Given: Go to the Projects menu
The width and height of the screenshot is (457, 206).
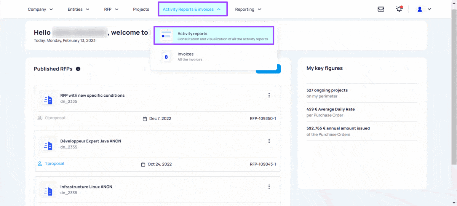Looking at the screenshot, I should tap(141, 9).
